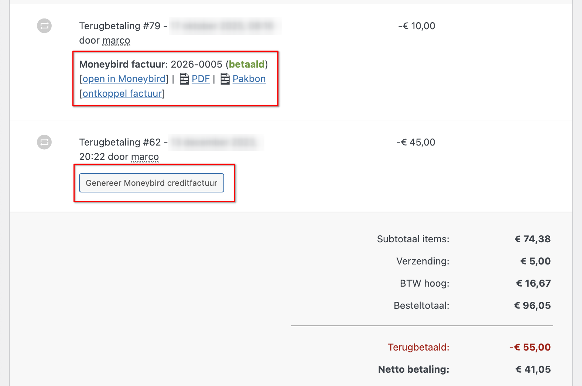Image resolution: width=582 pixels, height=386 pixels.
Task: Open the PDF invoice link
Action: [201, 79]
